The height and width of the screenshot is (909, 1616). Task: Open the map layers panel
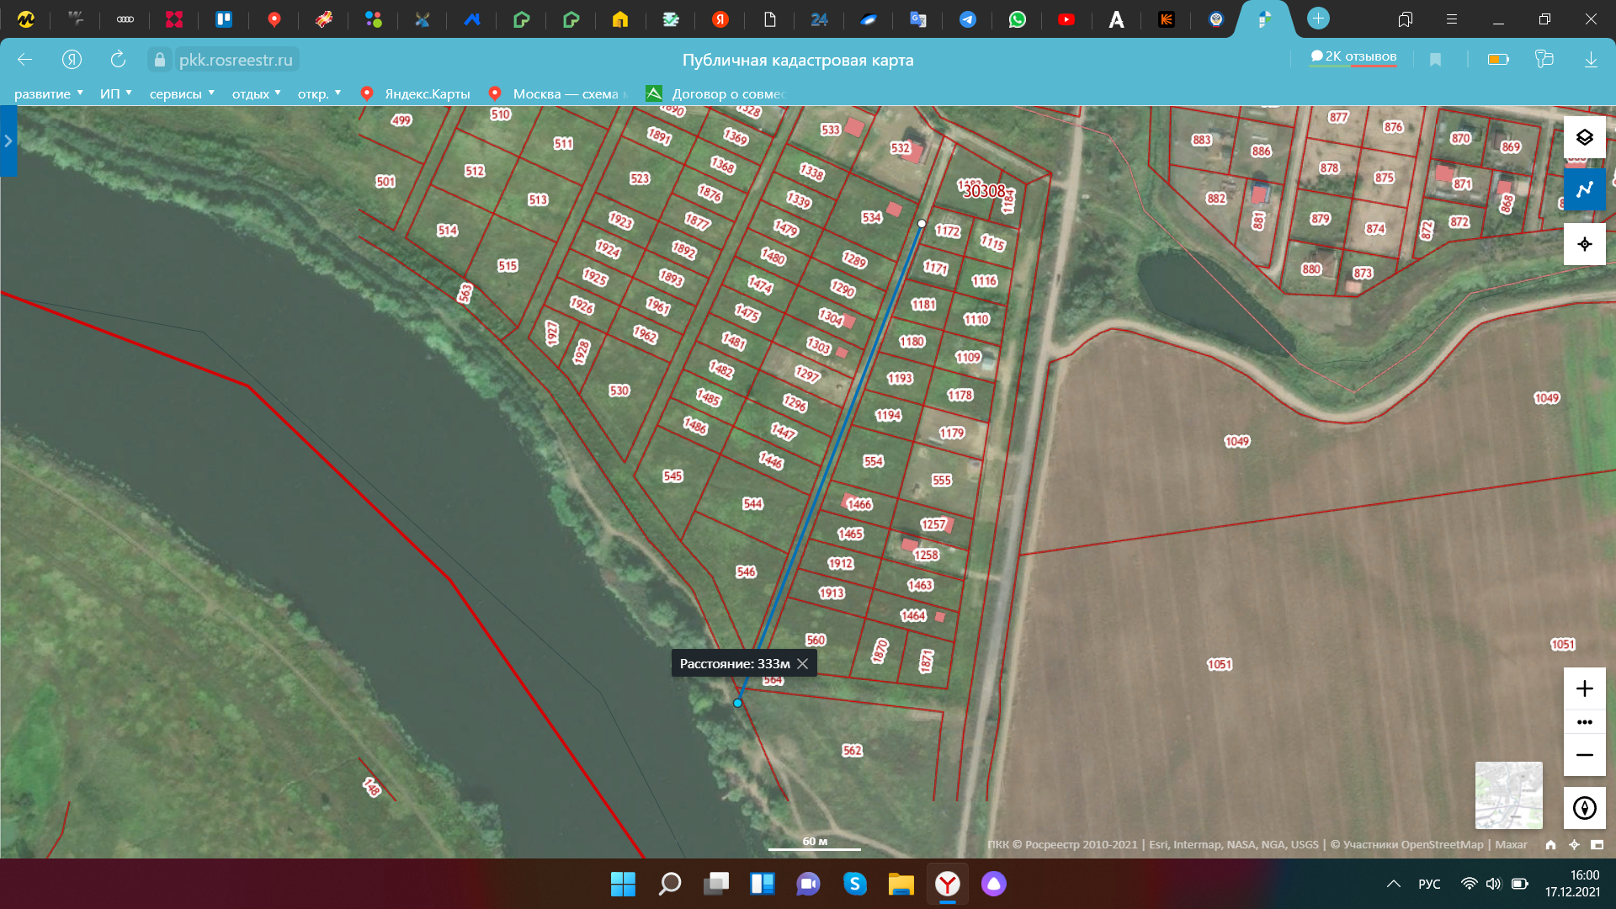click(1584, 137)
